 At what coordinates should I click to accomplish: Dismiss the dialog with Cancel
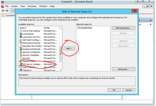(129, 90)
